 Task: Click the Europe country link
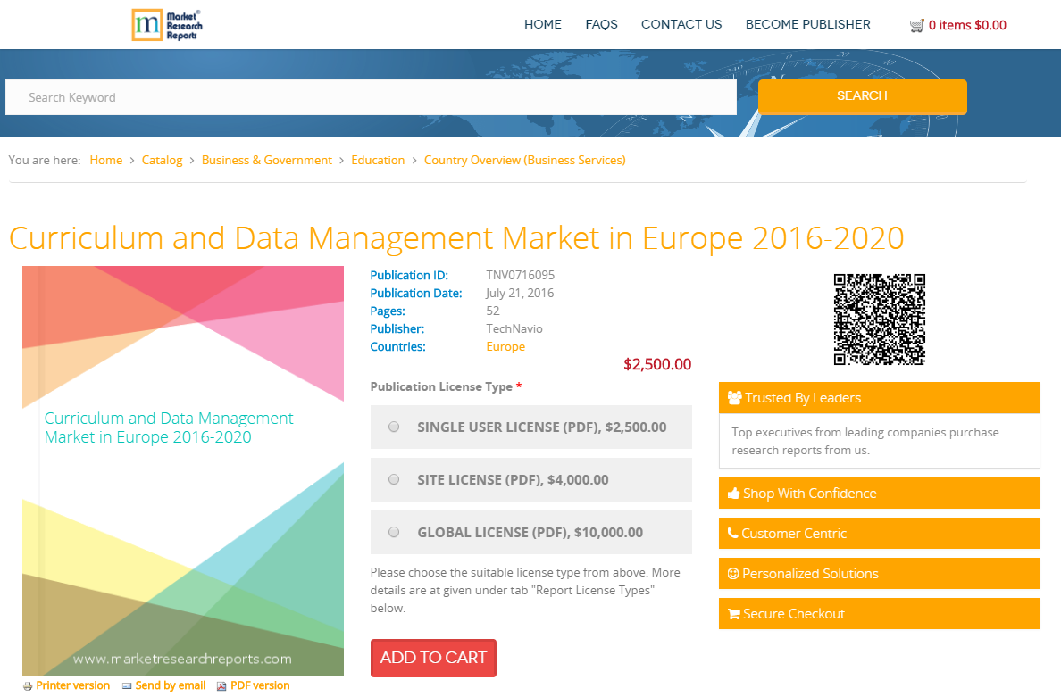(505, 347)
